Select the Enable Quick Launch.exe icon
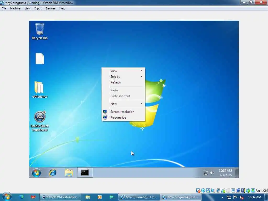This screenshot has width=268, height=201. (x=40, y=121)
